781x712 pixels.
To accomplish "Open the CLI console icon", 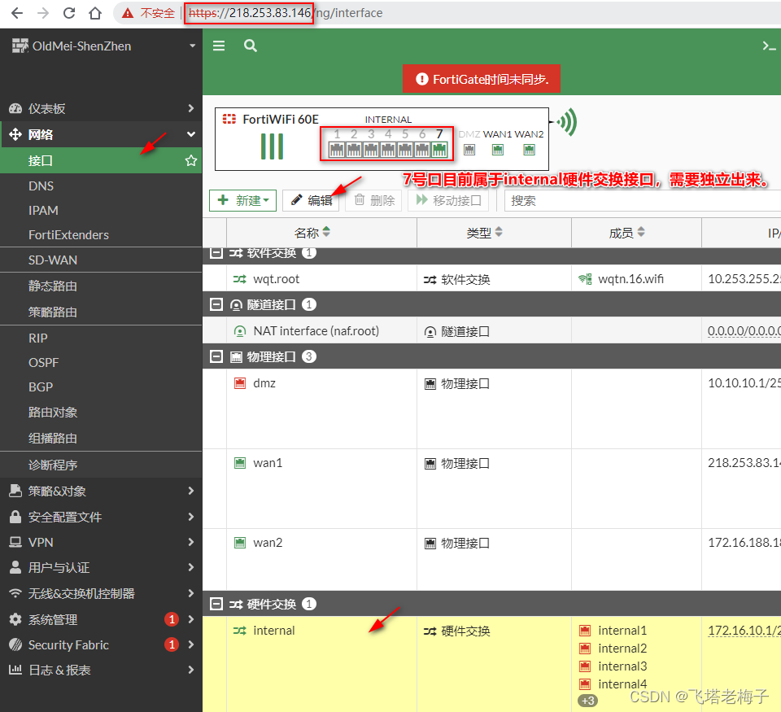I will tap(769, 46).
